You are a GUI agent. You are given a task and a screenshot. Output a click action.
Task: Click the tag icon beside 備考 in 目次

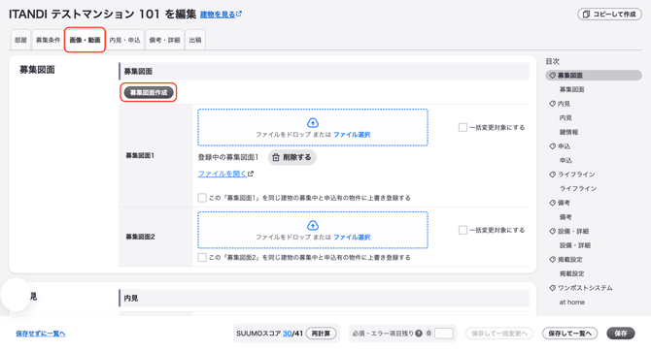point(552,203)
